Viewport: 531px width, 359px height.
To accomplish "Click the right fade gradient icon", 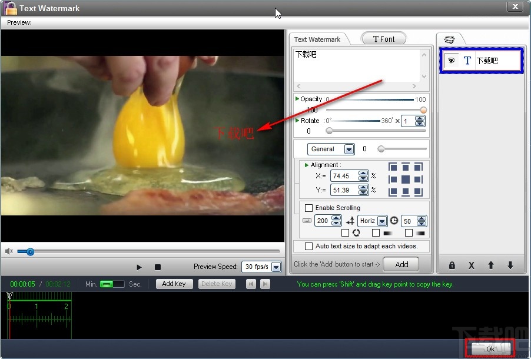I will [x=420, y=233].
